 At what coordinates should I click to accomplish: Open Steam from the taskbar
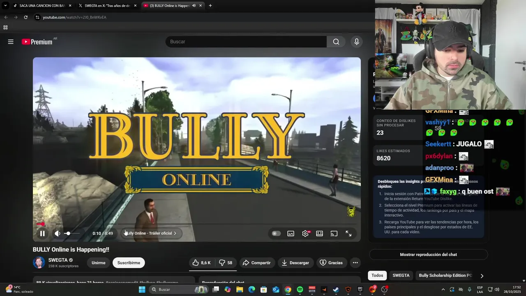(336, 289)
